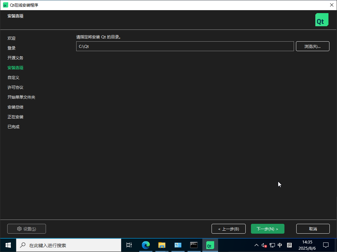Image resolution: width=337 pixels, height=252 pixels.
Task: Launch Microsoft Edge from the taskbar
Action: pos(146,245)
